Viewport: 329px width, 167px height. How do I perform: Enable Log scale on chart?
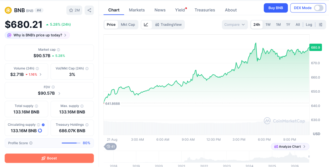309,24
